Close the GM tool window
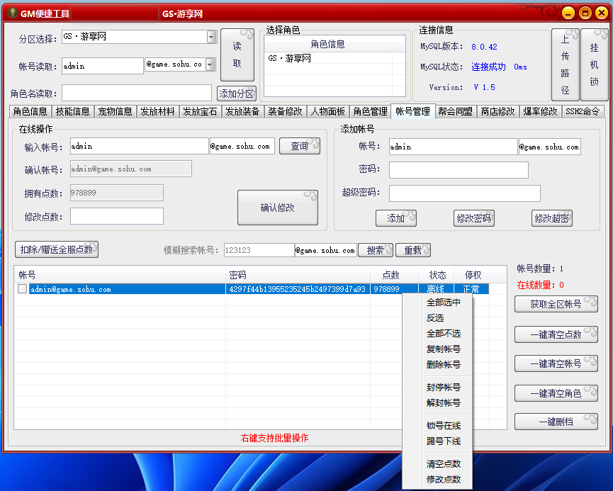This screenshot has height=491, width=613. [x=602, y=13]
